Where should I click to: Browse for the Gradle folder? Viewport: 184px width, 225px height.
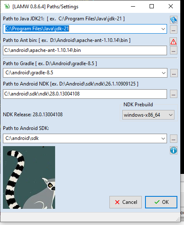[174, 73]
